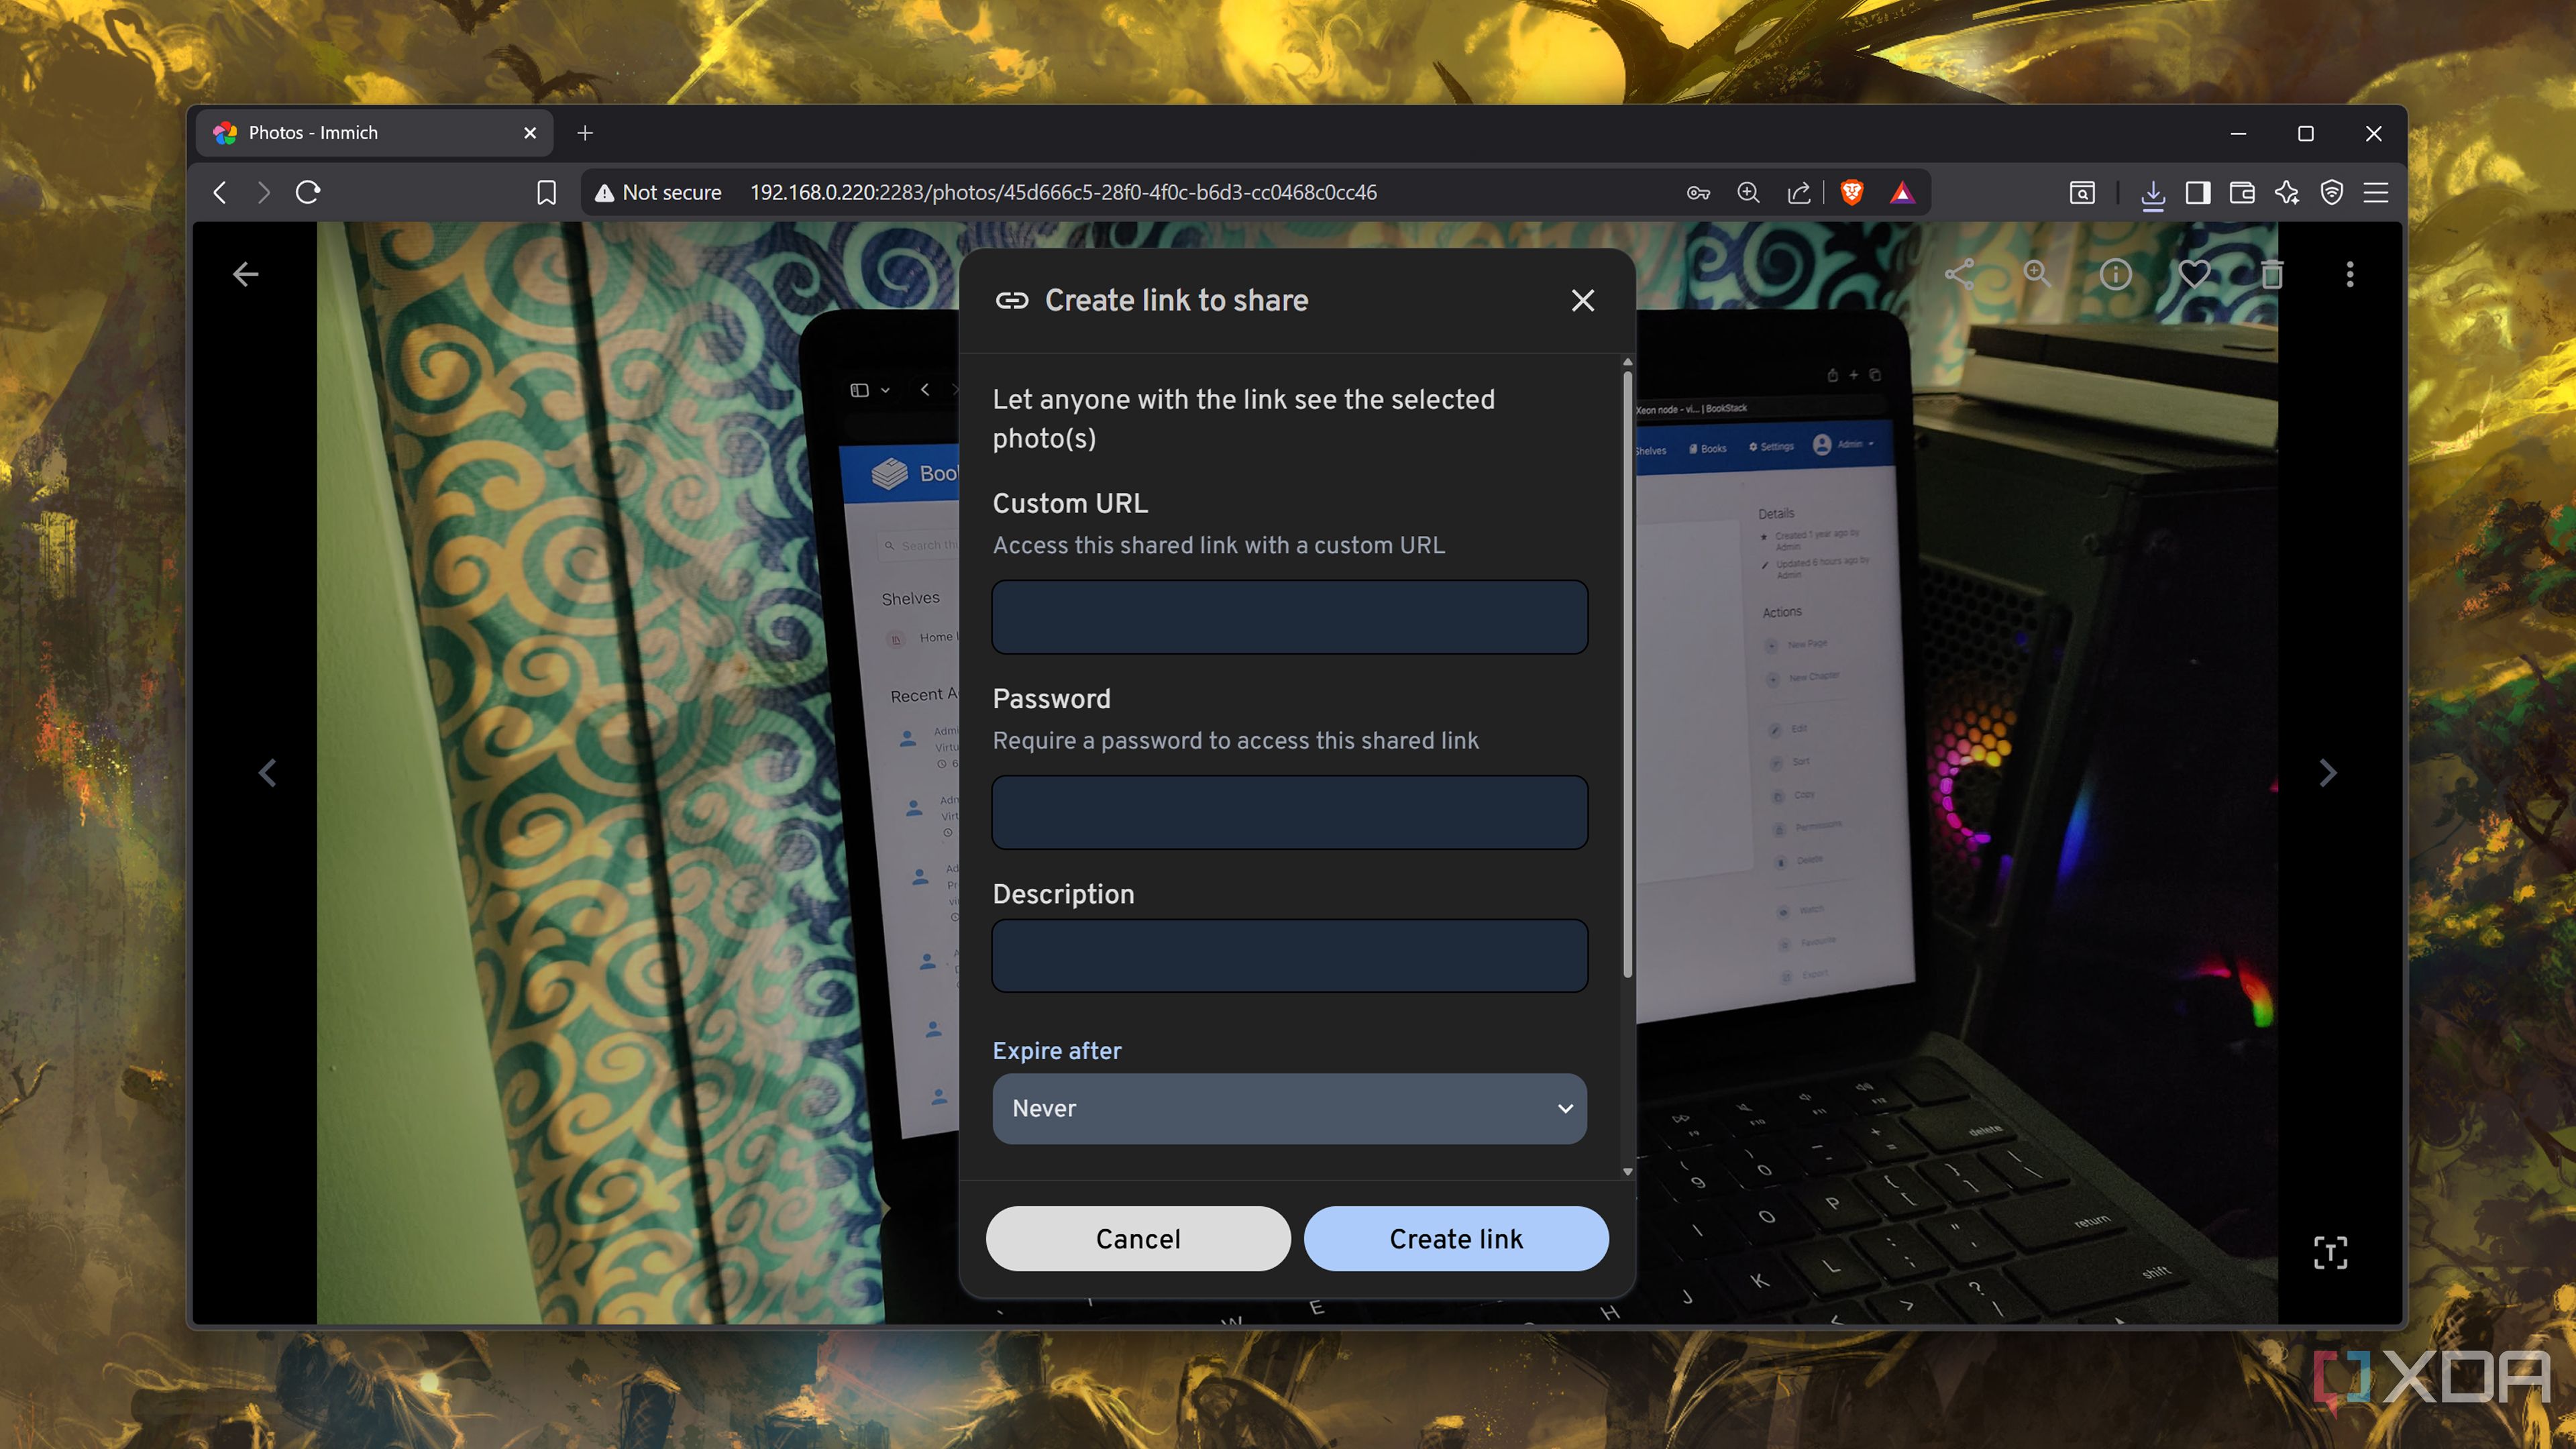This screenshot has width=2576, height=1449.
Task: Close the Create link to share dialog
Action: point(1582,300)
